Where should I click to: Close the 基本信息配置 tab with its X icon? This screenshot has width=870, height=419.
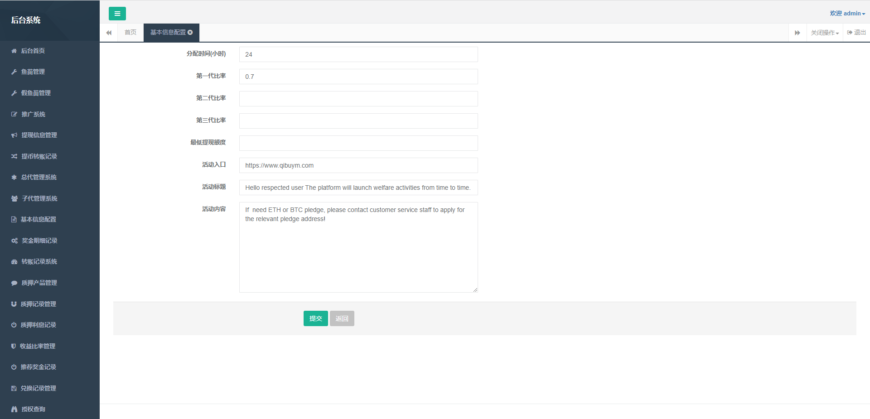tap(190, 32)
